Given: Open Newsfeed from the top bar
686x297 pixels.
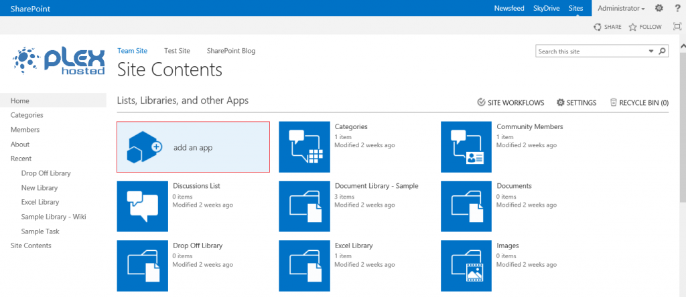Looking at the screenshot, I should coord(509,8).
